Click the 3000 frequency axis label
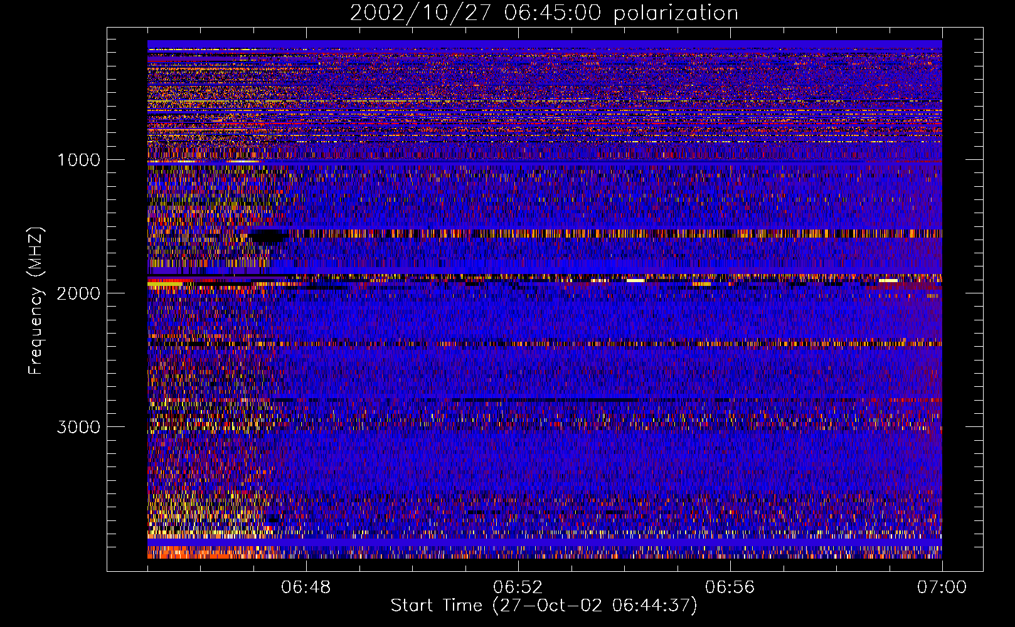The image size is (1015, 627). [x=78, y=427]
